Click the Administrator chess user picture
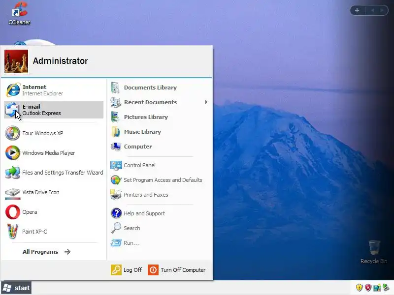This screenshot has width=394, height=295. coord(16,61)
